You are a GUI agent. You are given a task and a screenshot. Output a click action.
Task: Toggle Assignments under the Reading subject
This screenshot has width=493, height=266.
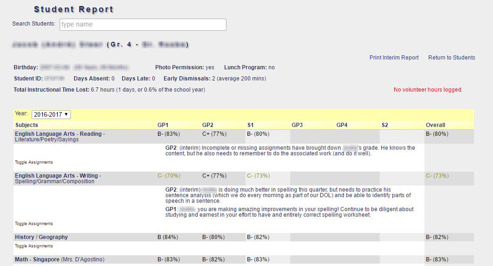(34, 162)
